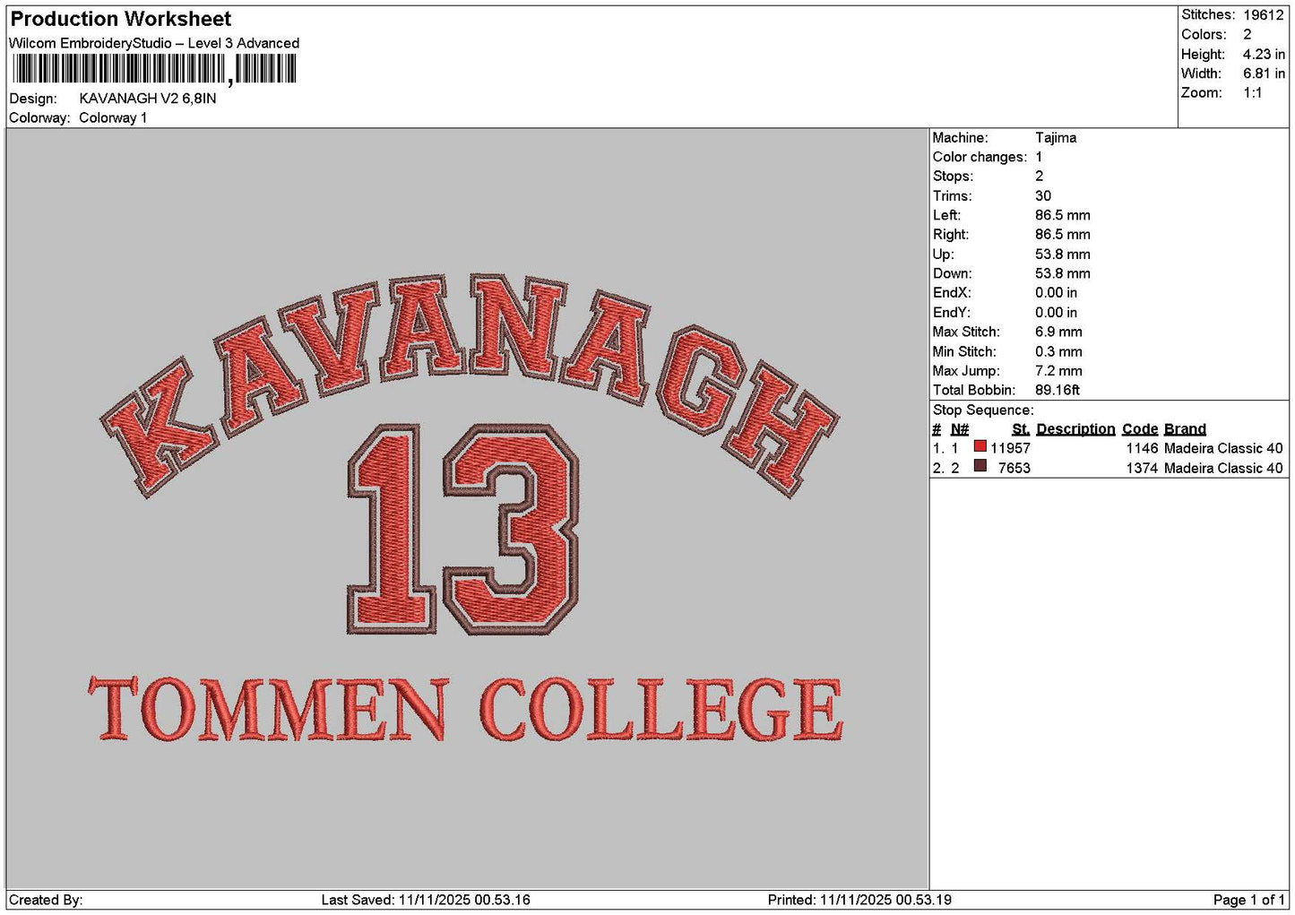Click the 'Description' column header

coord(1075,429)
